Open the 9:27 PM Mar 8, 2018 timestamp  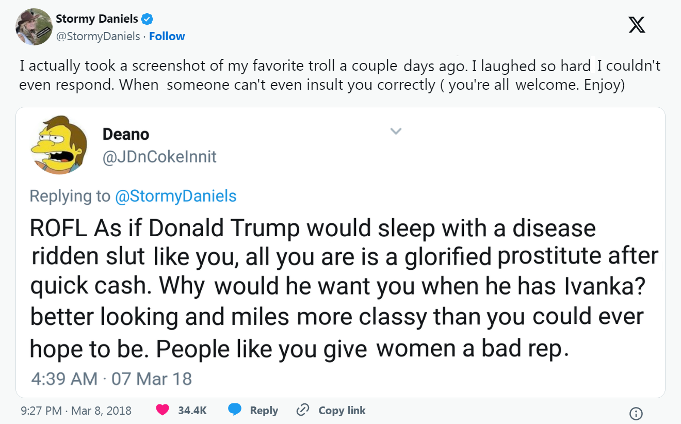click(x=76, y=411)
